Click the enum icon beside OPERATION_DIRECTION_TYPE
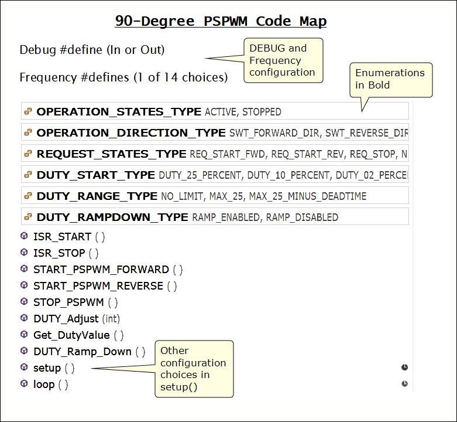Image resolution: width=457 pixels, height=422 pixels. point(28,132)
